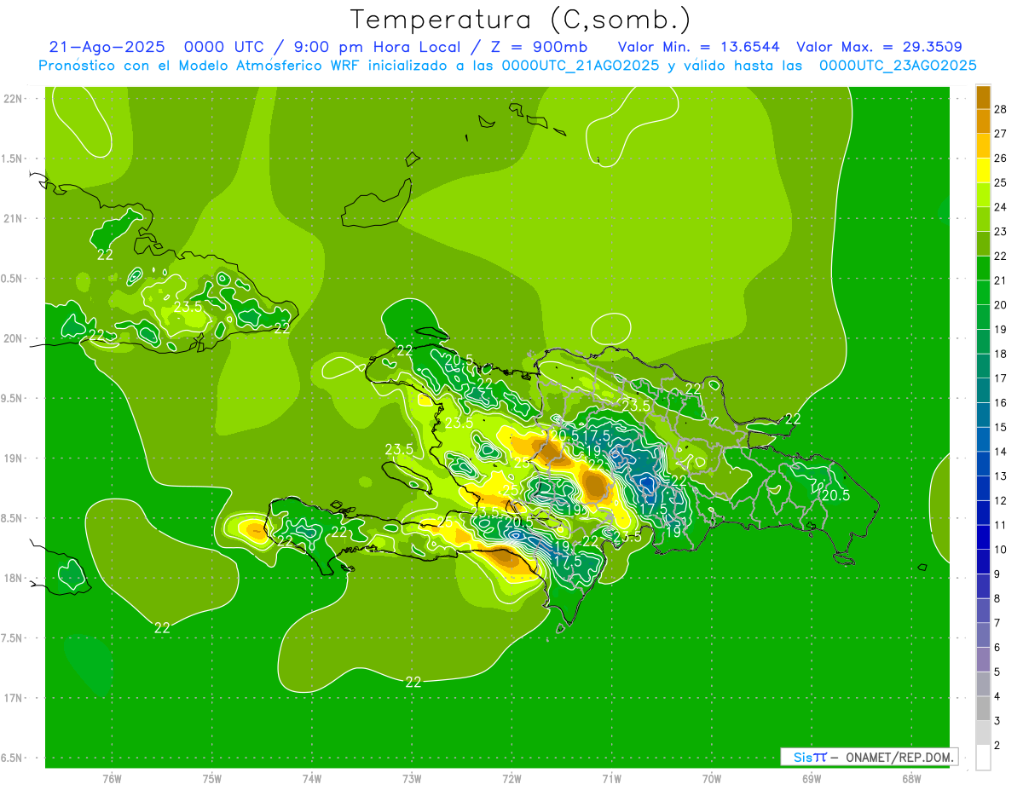This screenshot has height=790, width=1023.
Task: Pick brown legend swatch above 28
Action: click(x=983, y=97)
